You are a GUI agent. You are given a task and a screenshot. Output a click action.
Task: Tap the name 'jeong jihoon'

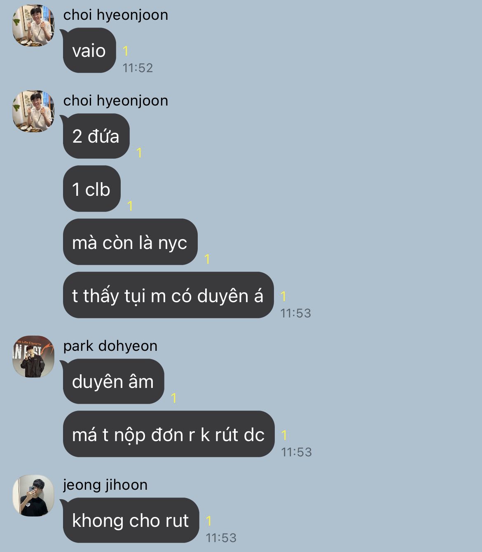click(105, 485)
